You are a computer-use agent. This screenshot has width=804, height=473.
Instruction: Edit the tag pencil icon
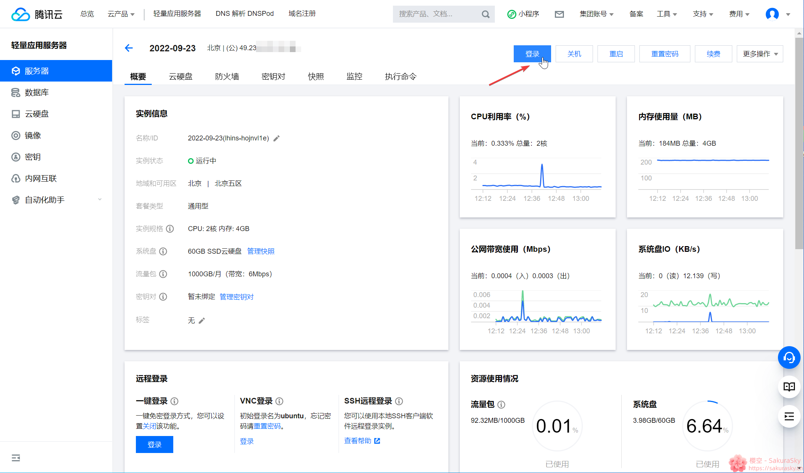202,320
